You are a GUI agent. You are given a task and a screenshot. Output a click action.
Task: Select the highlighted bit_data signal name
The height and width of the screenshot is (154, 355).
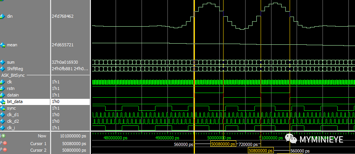(x=15, y=102)
